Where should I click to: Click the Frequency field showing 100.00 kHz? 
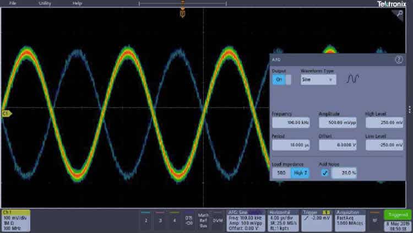(x=291, y=123)
